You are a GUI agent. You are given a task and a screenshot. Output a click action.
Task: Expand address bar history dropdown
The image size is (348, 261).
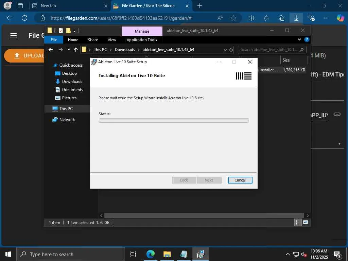pos(225,50)
